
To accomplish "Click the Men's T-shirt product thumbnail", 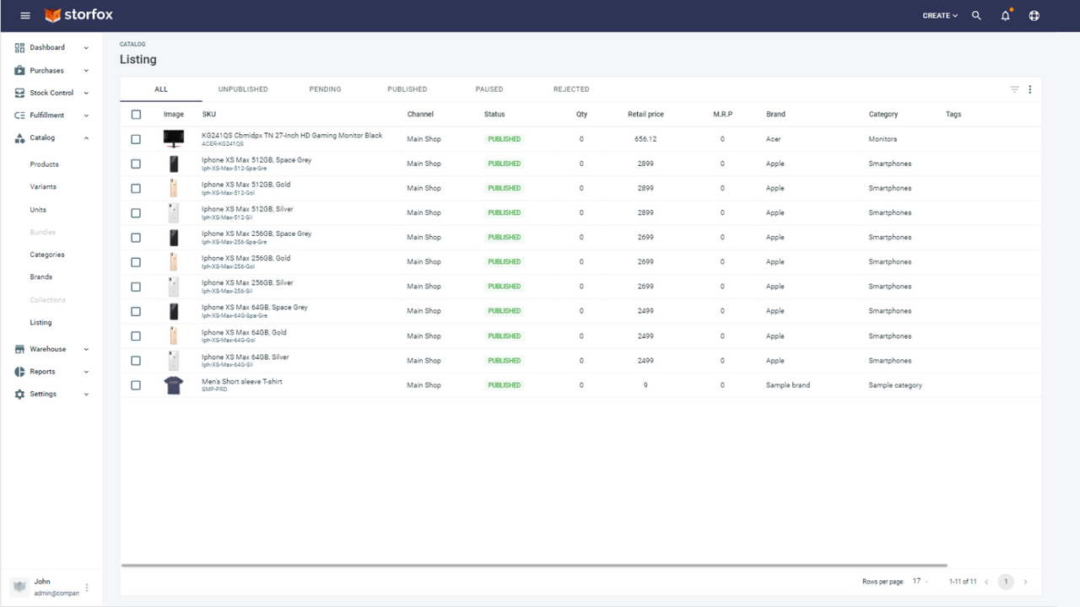I will pyautogui.click(x=174, y=385).
